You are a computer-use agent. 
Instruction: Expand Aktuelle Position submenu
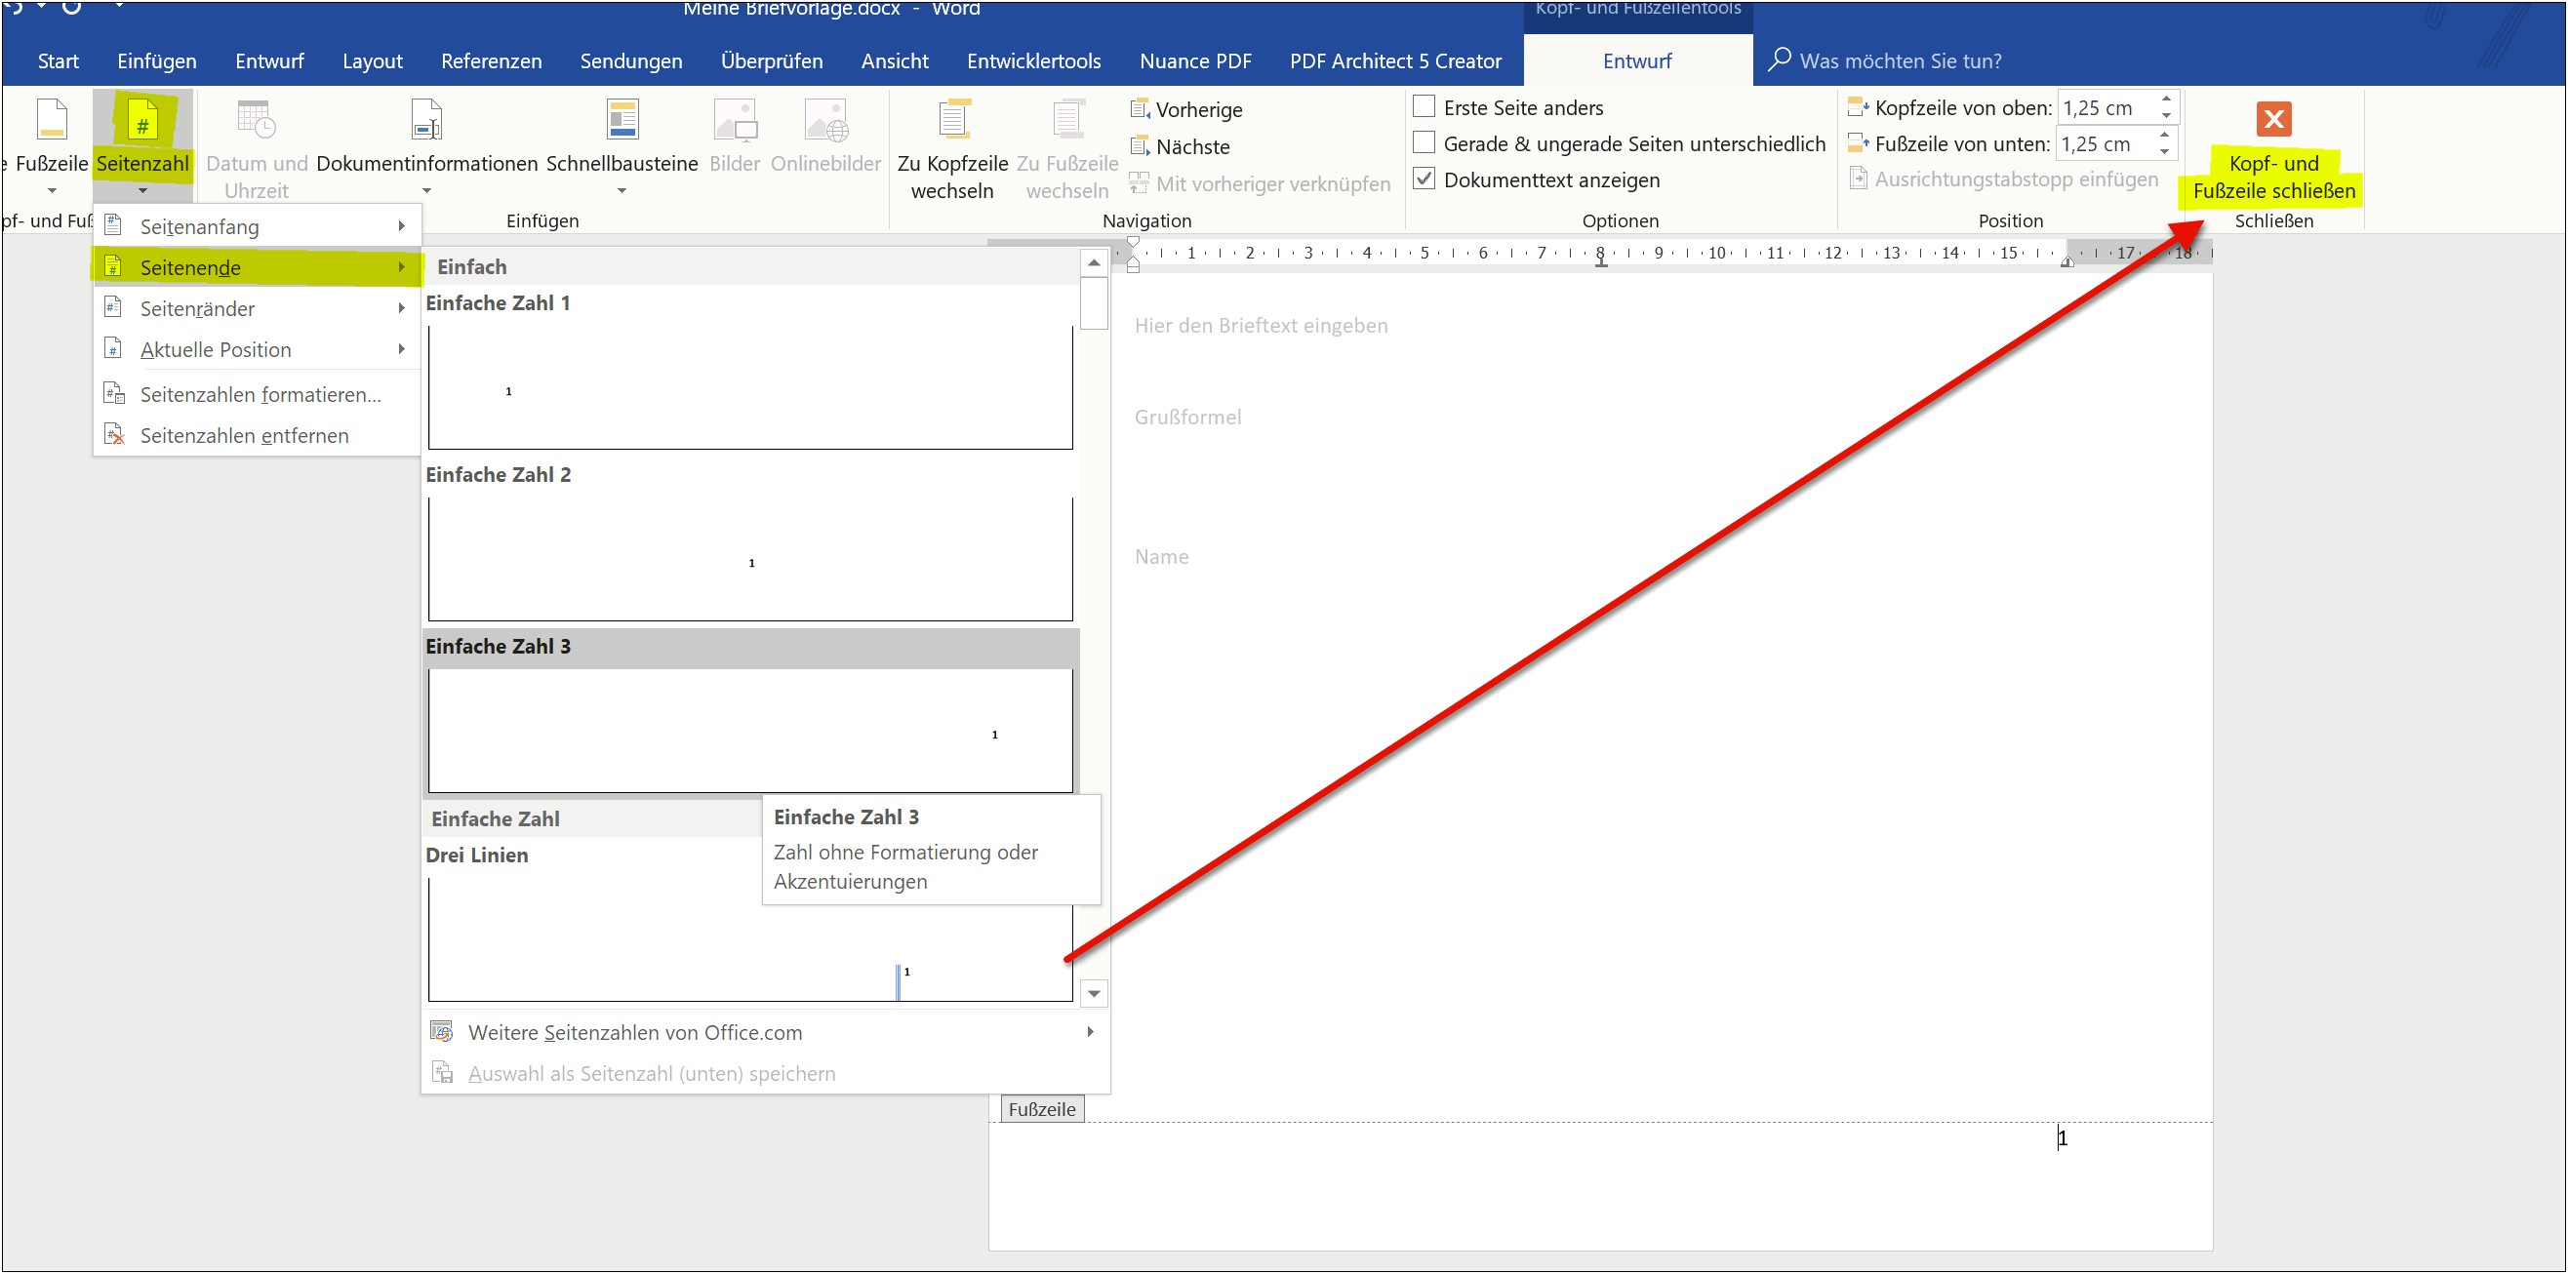(401, 349)
